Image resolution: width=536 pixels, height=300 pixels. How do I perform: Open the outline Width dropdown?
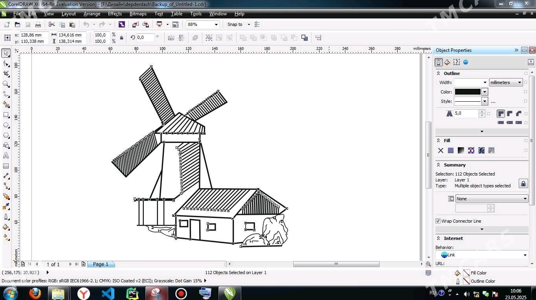(x=485, y=82)
